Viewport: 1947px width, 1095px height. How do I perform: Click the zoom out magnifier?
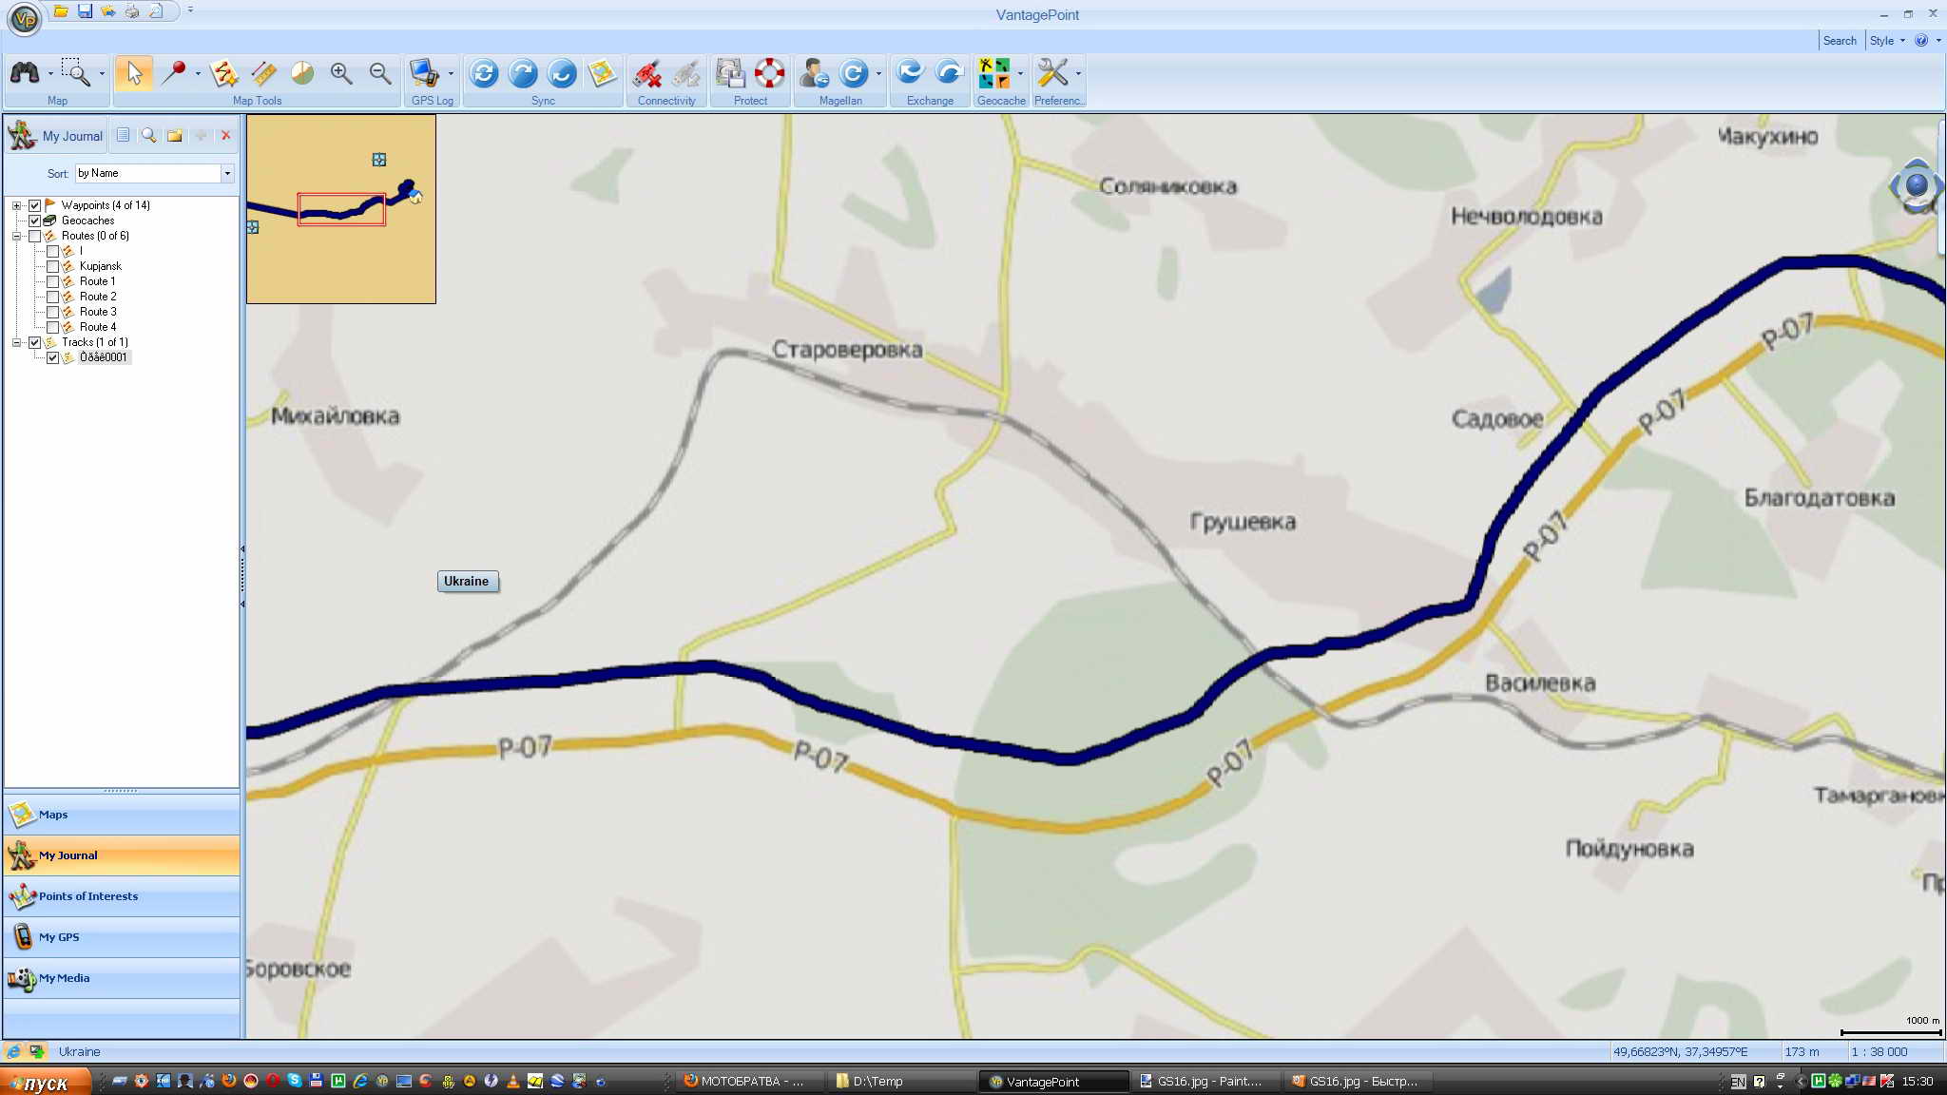coord(379,73)
